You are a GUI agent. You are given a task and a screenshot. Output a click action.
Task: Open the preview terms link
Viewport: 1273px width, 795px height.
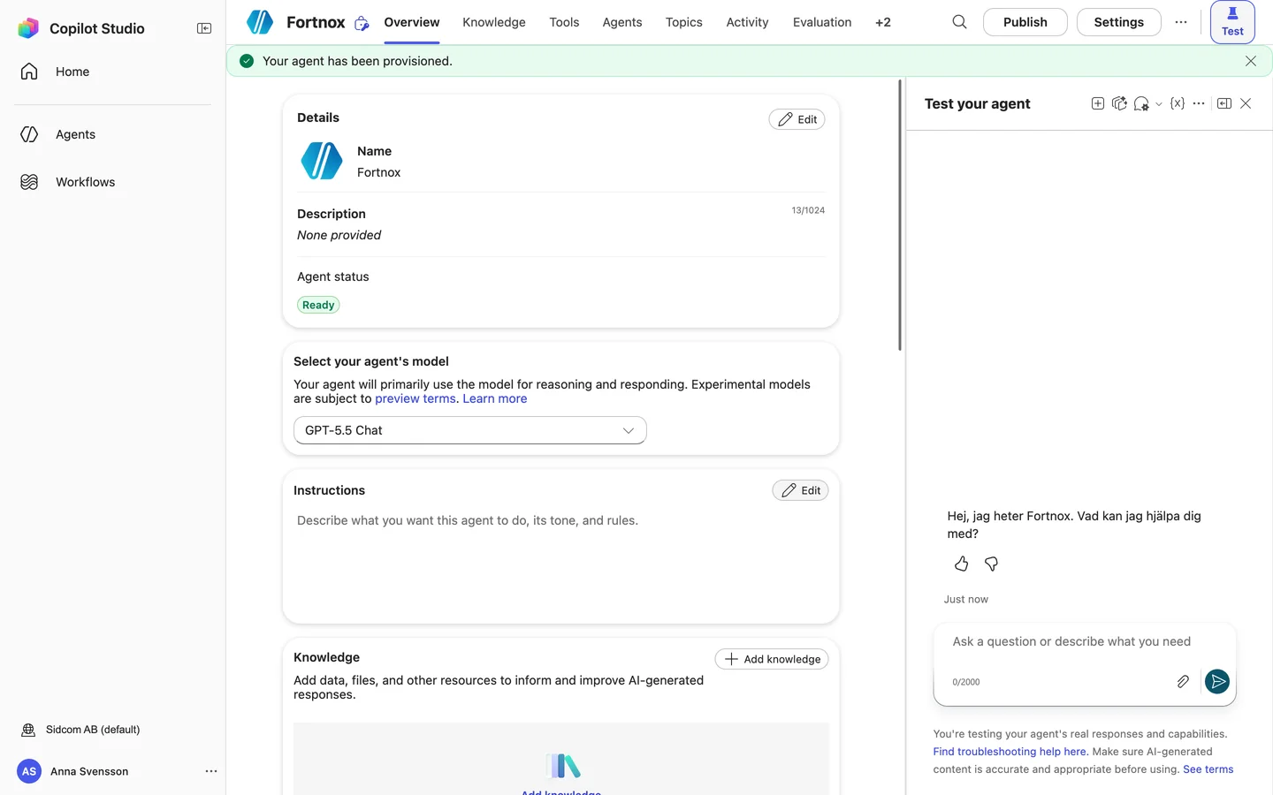coord(415,398)
